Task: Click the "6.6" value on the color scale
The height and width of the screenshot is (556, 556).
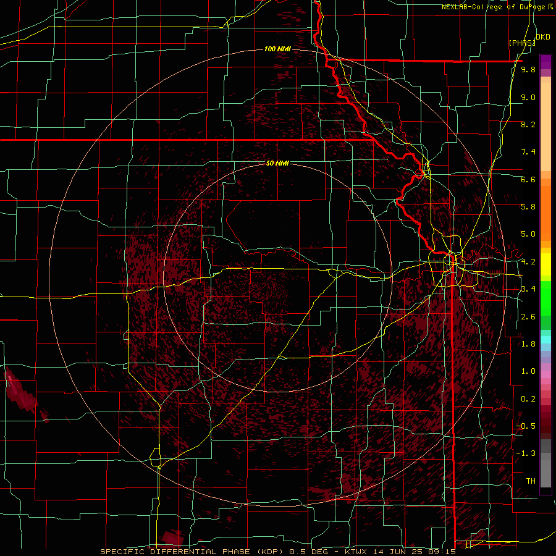Action: 528,179
